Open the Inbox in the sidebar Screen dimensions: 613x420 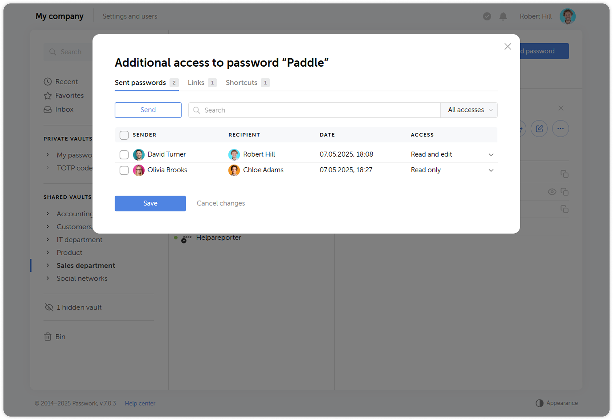click(64, 109)
